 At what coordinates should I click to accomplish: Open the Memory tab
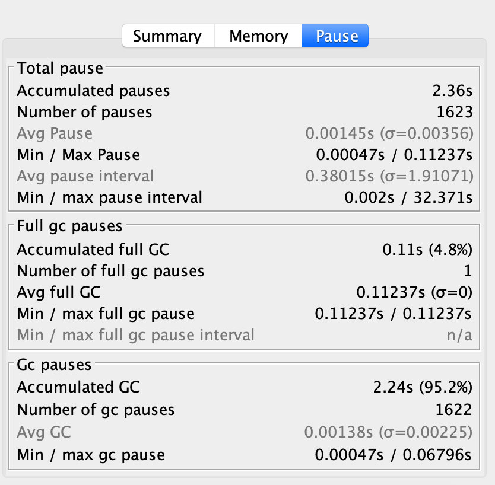pos(258,36)
